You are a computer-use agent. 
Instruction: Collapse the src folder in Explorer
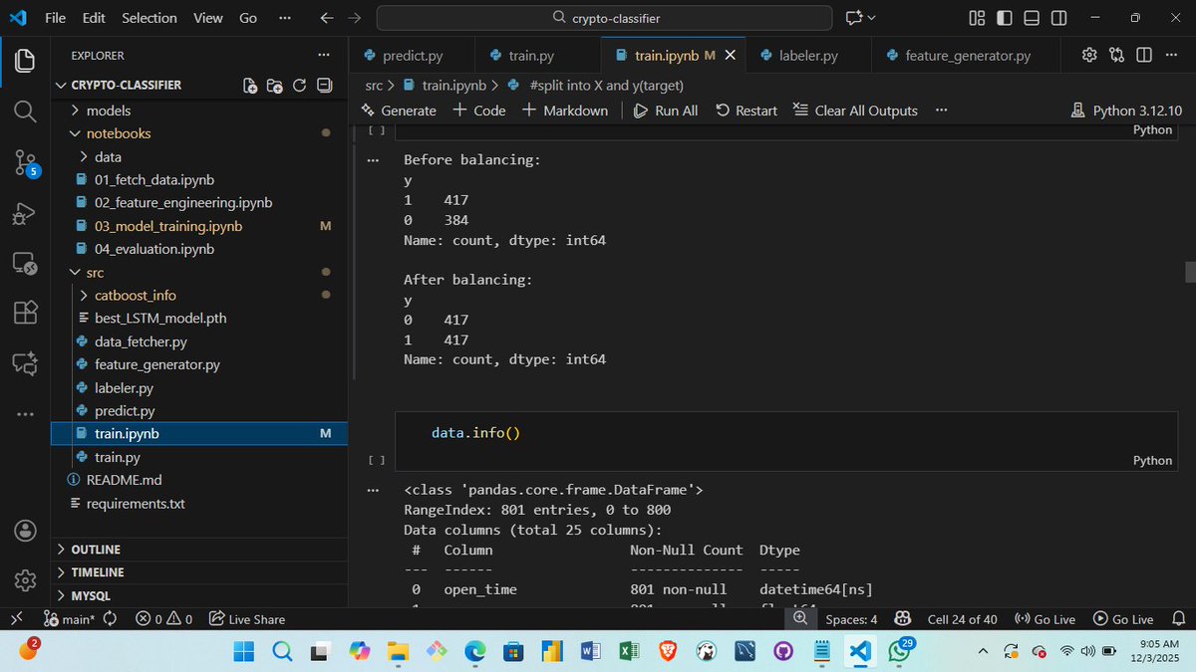click(75, 272)
